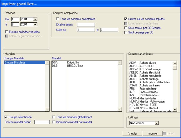Enable Tous les mandats globalement
Viewport: 181px width, 138px height.
coord(53,117)
